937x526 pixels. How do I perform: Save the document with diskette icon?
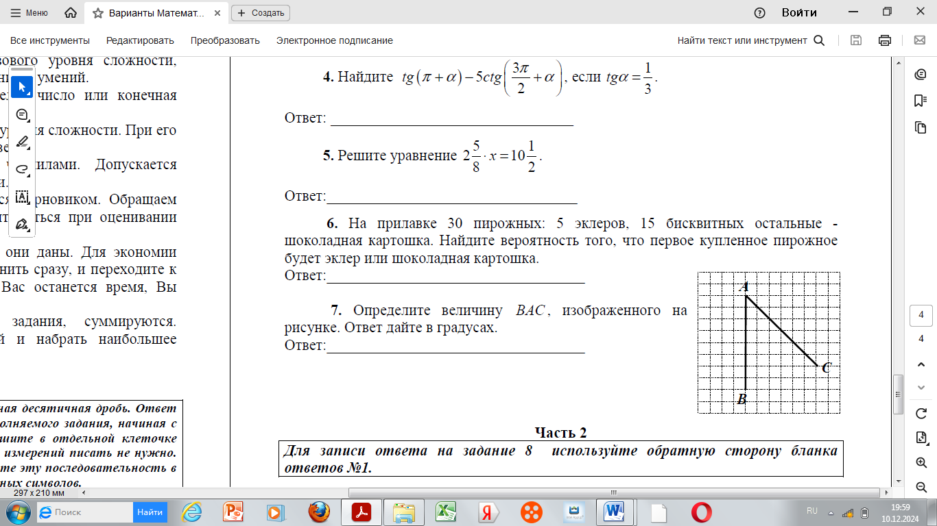click(856, 40)
